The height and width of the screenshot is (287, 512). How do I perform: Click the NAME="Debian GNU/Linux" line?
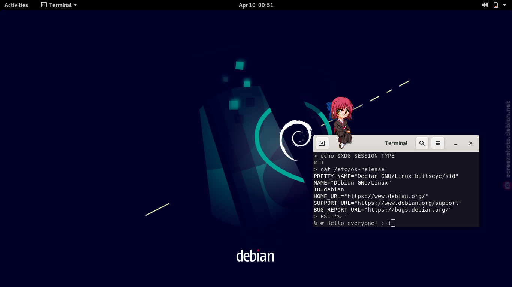[x=352, y=183]
